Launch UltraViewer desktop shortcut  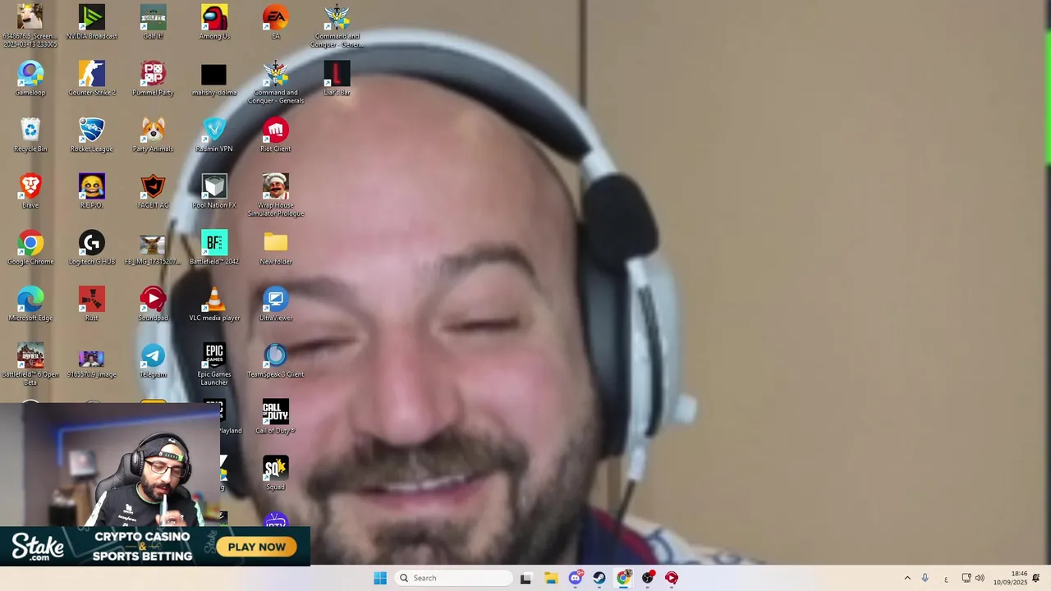(x=276, y=305)
